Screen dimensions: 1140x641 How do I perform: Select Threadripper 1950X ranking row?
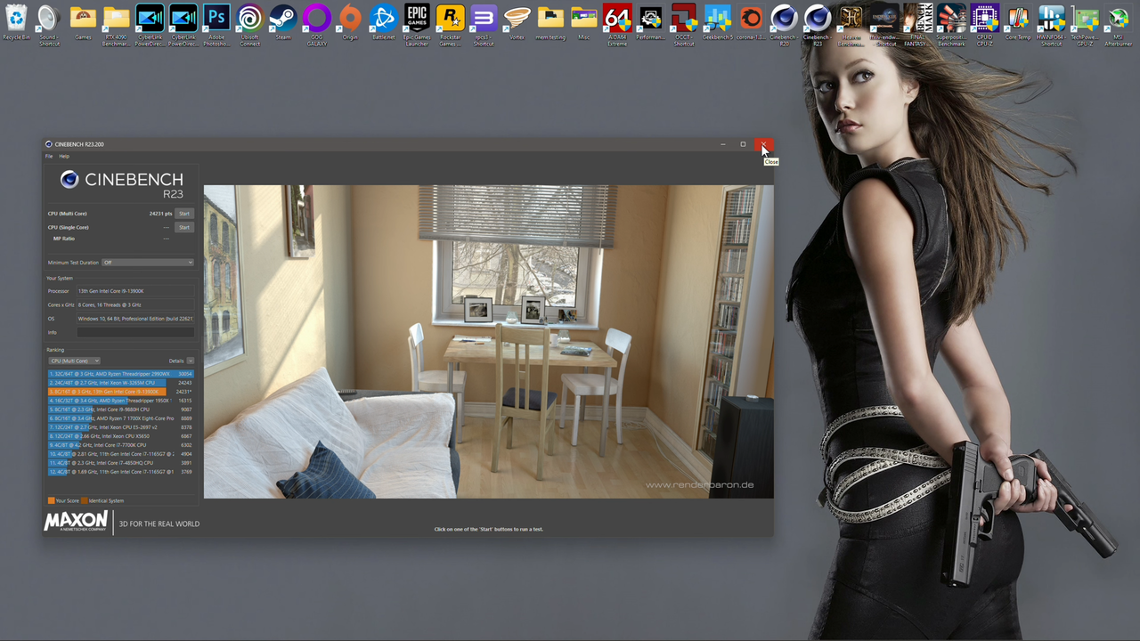pyautogui.click(x=120, y=401)
